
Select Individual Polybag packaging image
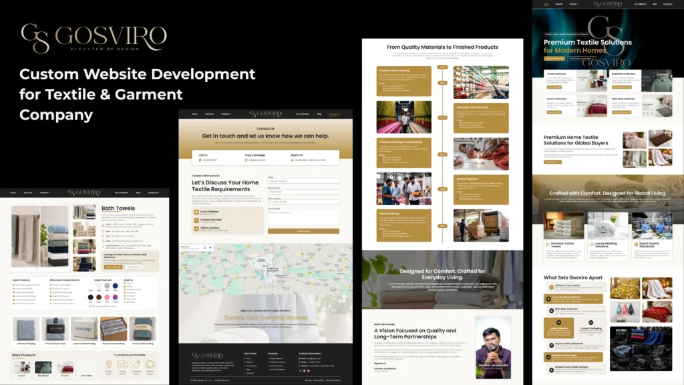click(x=26, y=328)
